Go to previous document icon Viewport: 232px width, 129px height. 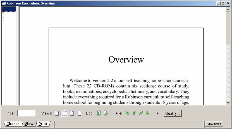point(99,113)
